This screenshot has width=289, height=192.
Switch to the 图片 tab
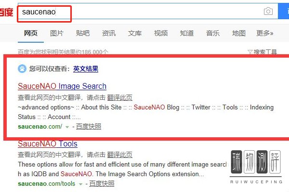57,33
